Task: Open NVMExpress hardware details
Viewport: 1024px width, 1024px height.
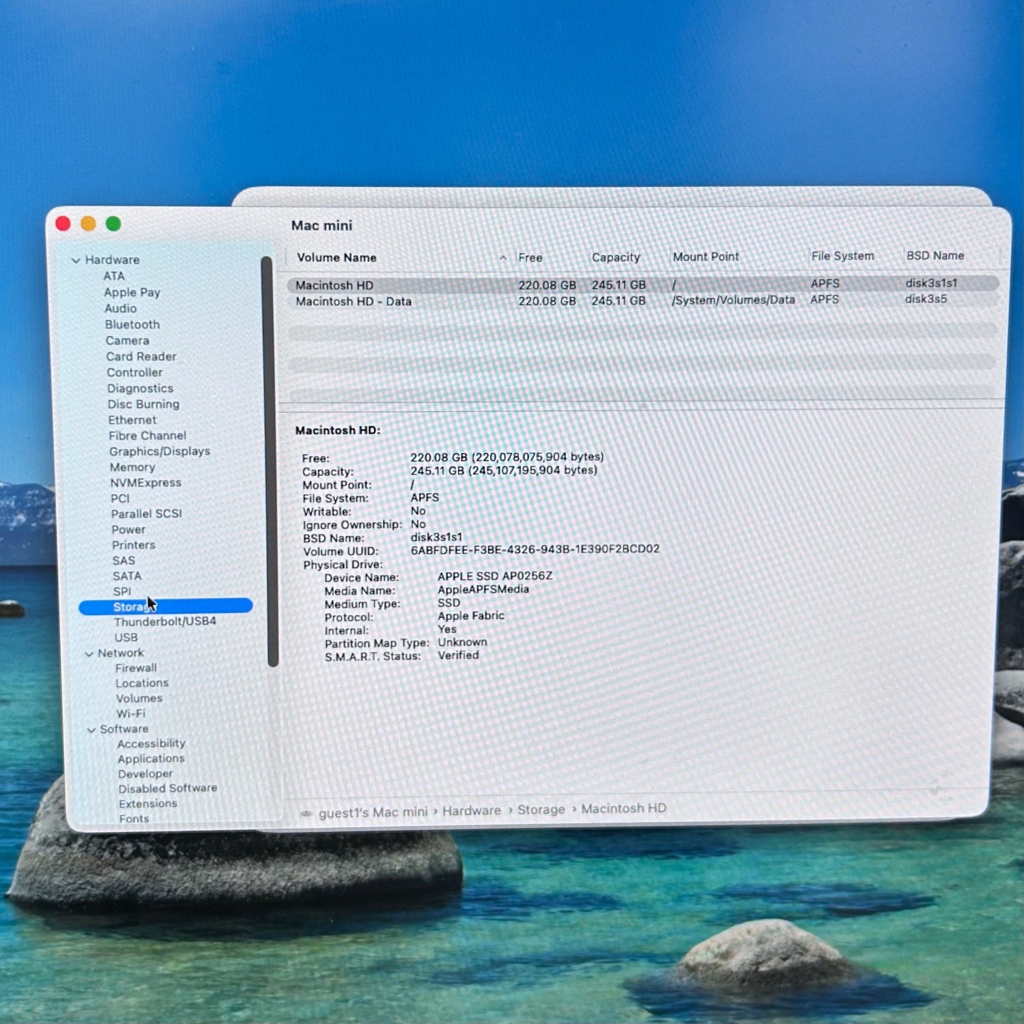Action: pyautogui.click(x=145, y=483)
